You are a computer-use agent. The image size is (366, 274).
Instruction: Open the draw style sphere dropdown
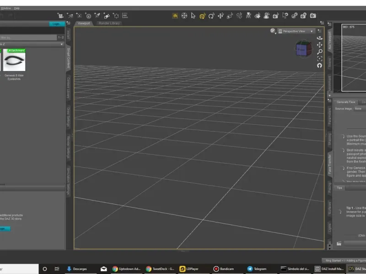(273, 31)
